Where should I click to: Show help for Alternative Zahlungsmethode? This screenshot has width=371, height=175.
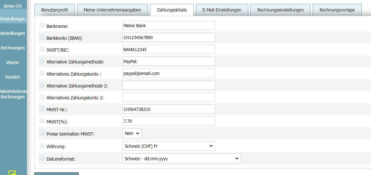(42, 61)
